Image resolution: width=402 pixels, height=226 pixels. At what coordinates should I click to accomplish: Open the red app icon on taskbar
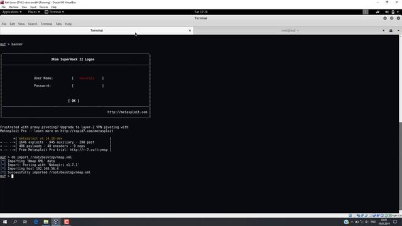(x=67, y=222)
